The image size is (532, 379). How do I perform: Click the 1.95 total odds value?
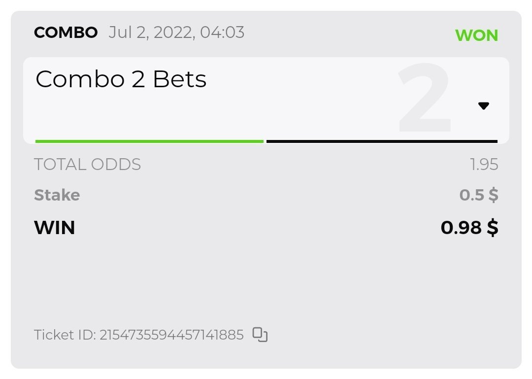[484, 164]
